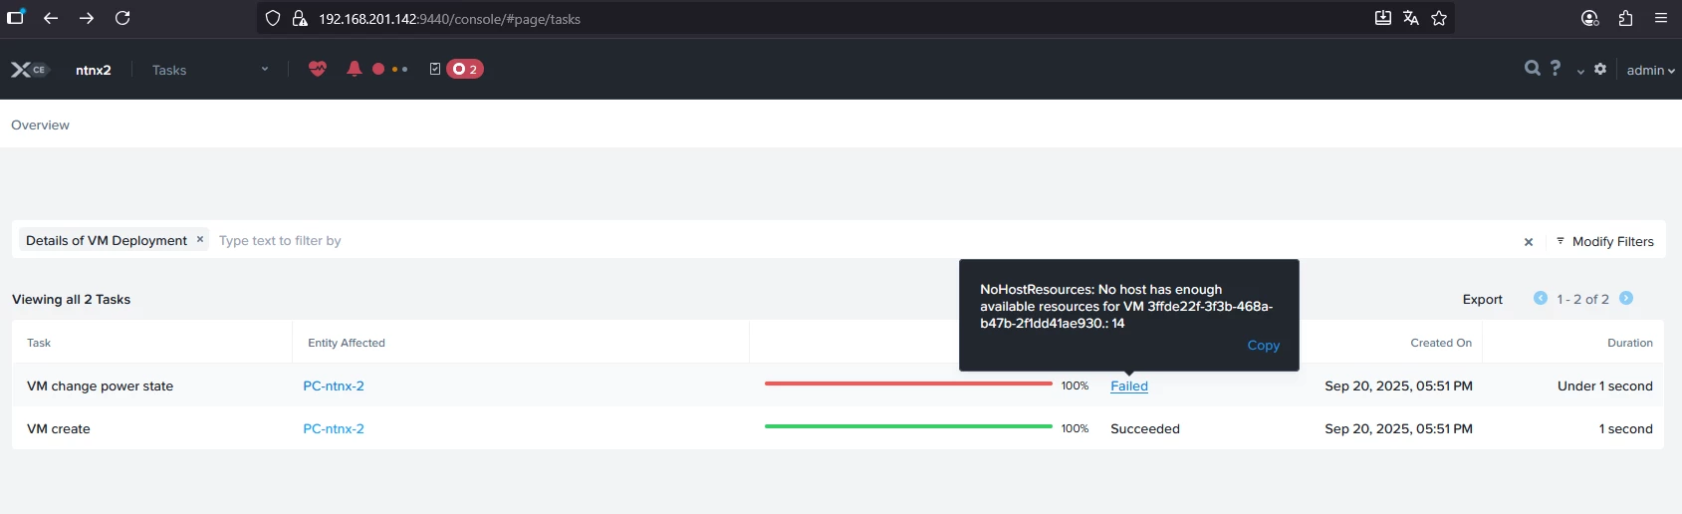Click the VM create task name

pos(59,428)
